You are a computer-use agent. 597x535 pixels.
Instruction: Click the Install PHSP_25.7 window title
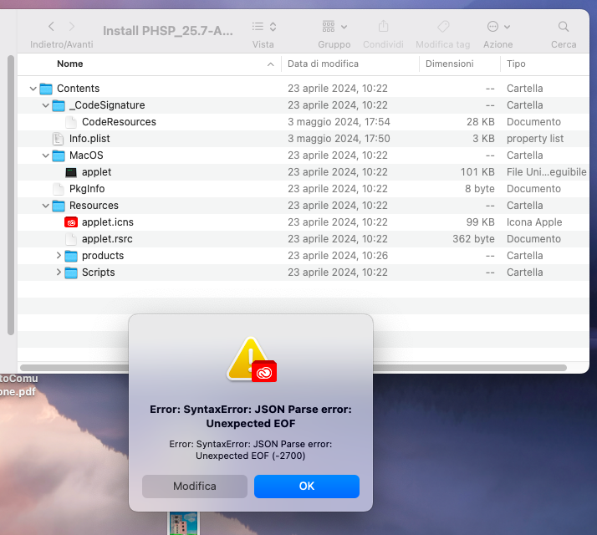coord(168,31)
